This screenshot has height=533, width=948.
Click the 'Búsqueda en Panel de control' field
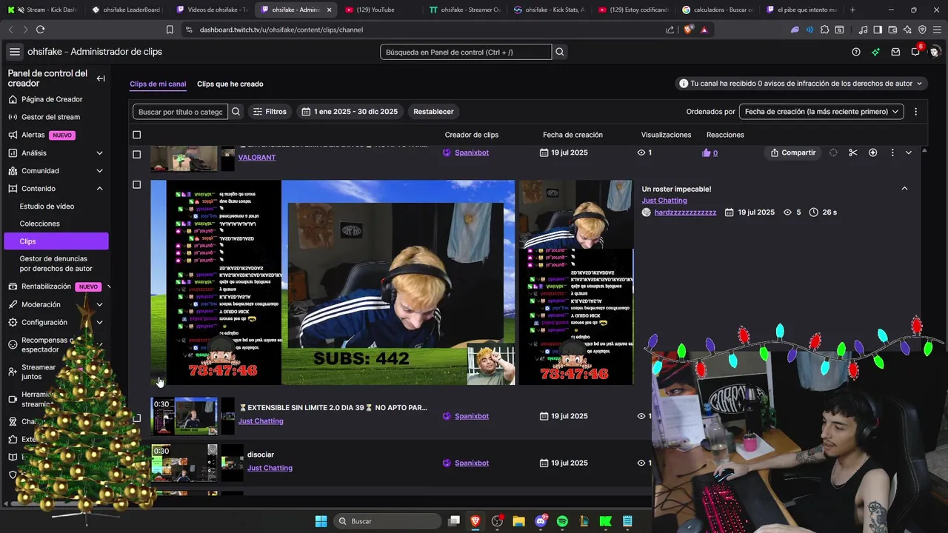point(466,52)
